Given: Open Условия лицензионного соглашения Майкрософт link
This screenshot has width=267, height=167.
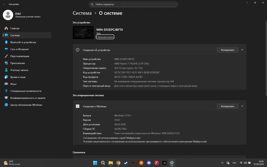Looking at the screenshot, I should (x=145, y=142).
